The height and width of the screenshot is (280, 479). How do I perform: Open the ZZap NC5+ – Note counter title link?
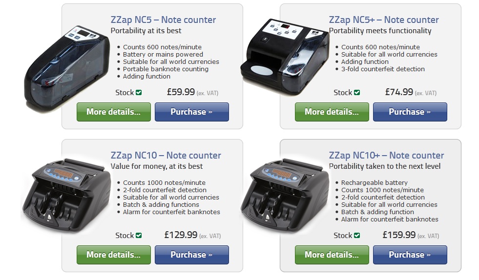point(384,20)
